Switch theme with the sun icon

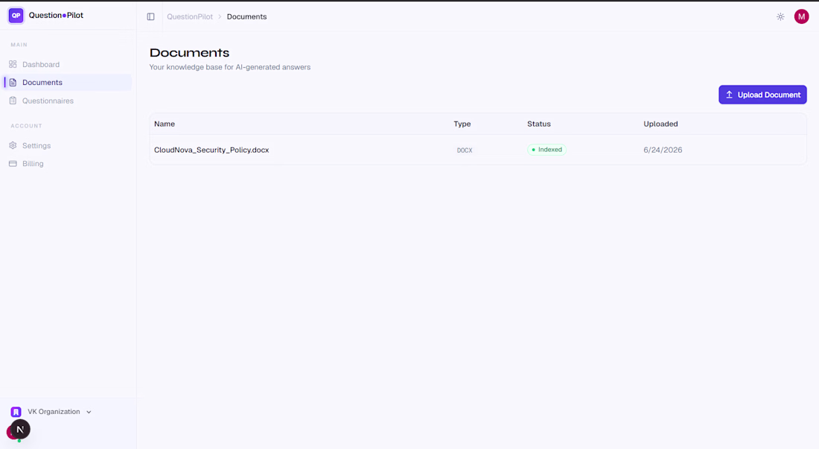(780, 16)
